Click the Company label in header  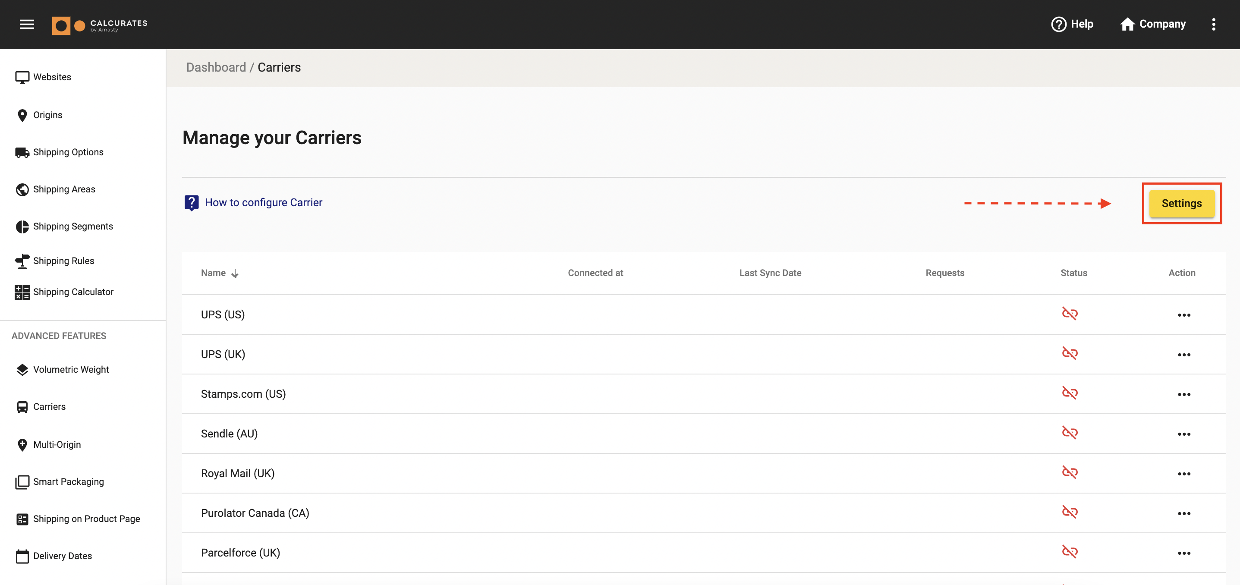(x=1162, y=24)
